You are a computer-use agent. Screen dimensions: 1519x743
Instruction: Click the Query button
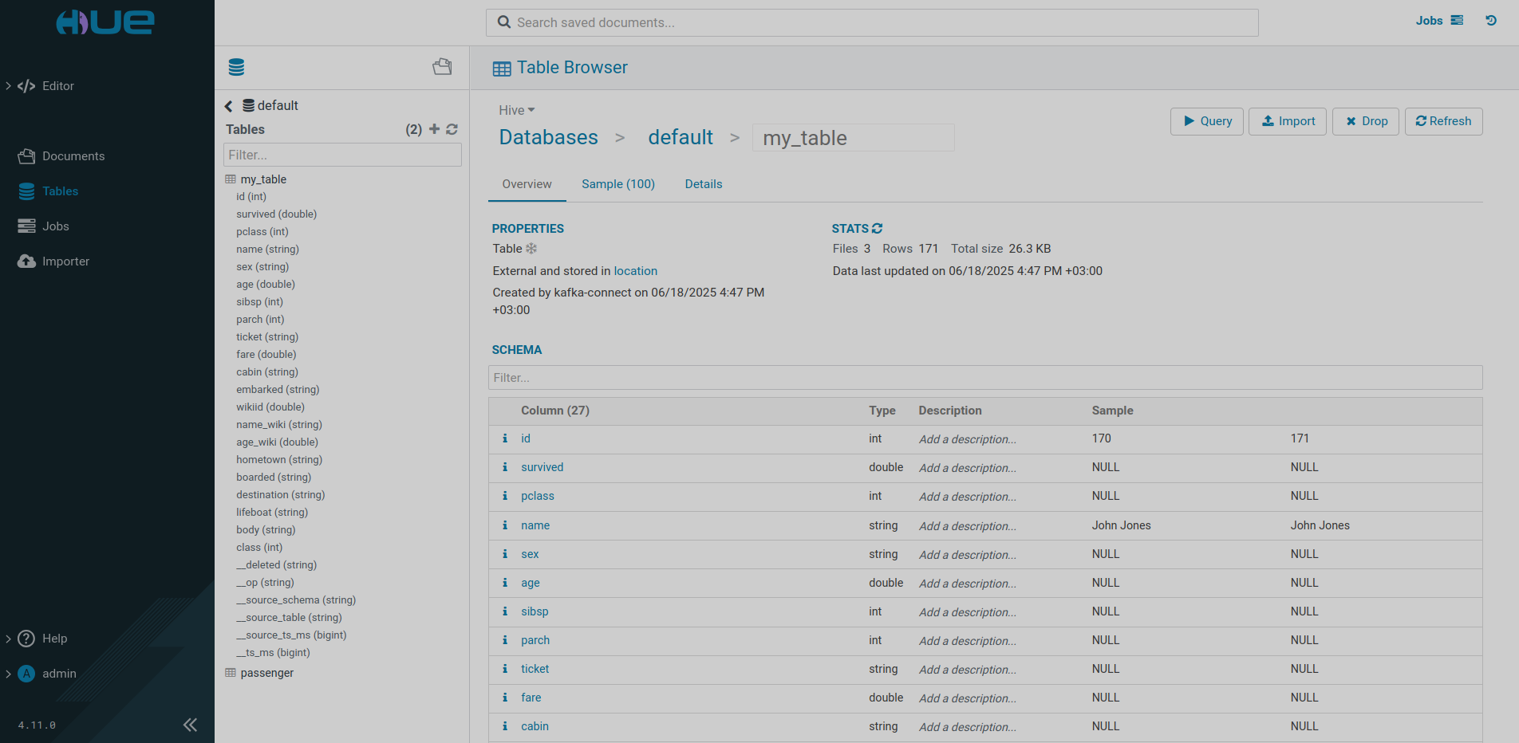tap(1207, 121)
